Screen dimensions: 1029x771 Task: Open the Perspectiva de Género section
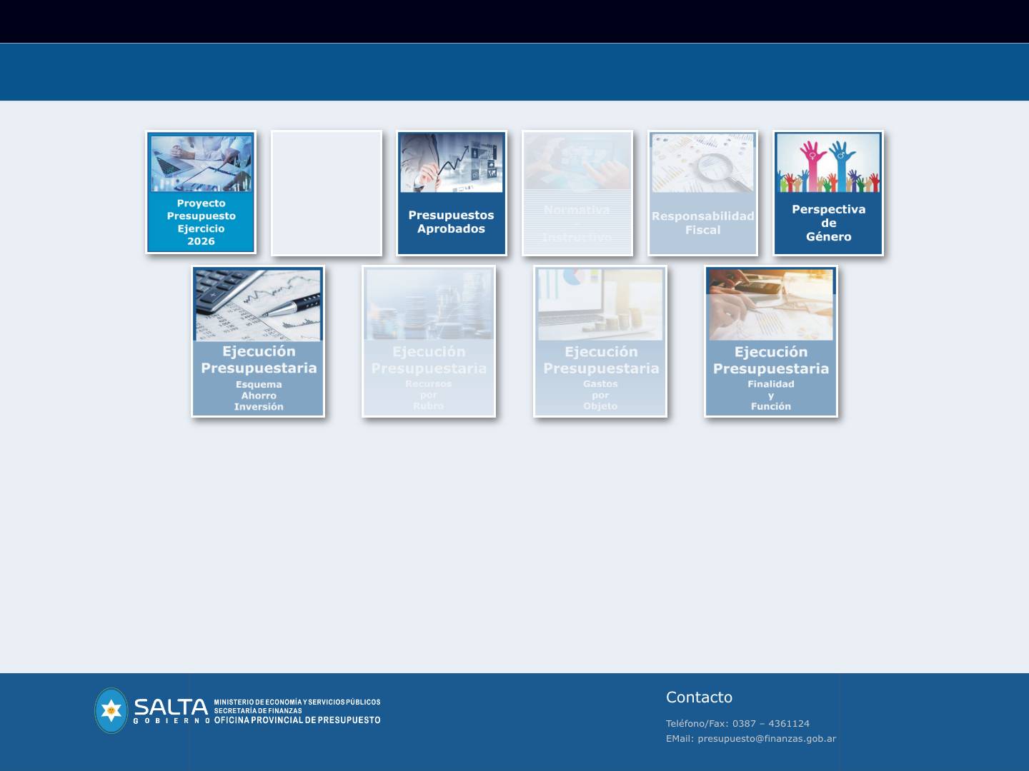click(828, 193)
